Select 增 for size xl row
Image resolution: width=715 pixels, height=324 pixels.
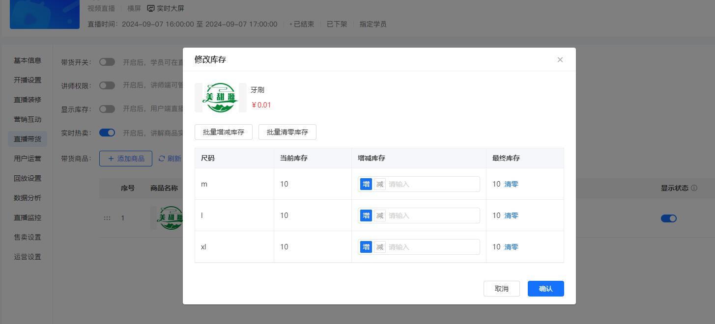pos(366,247)
